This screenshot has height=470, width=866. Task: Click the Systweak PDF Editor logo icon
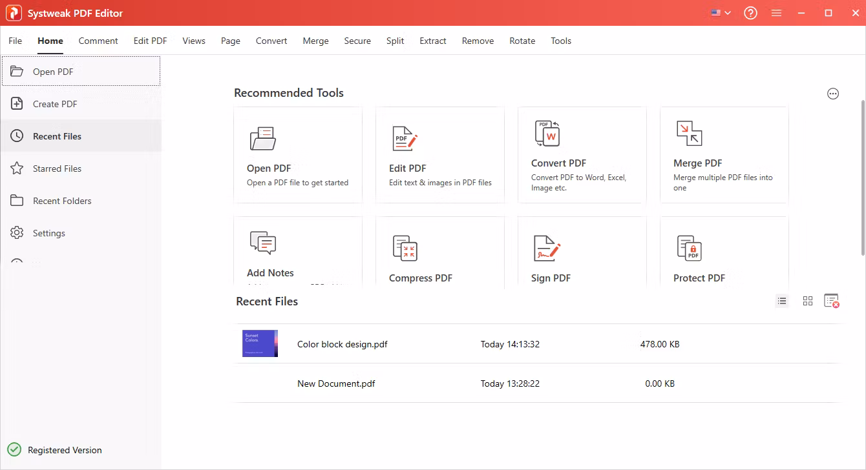click(14, 13)
